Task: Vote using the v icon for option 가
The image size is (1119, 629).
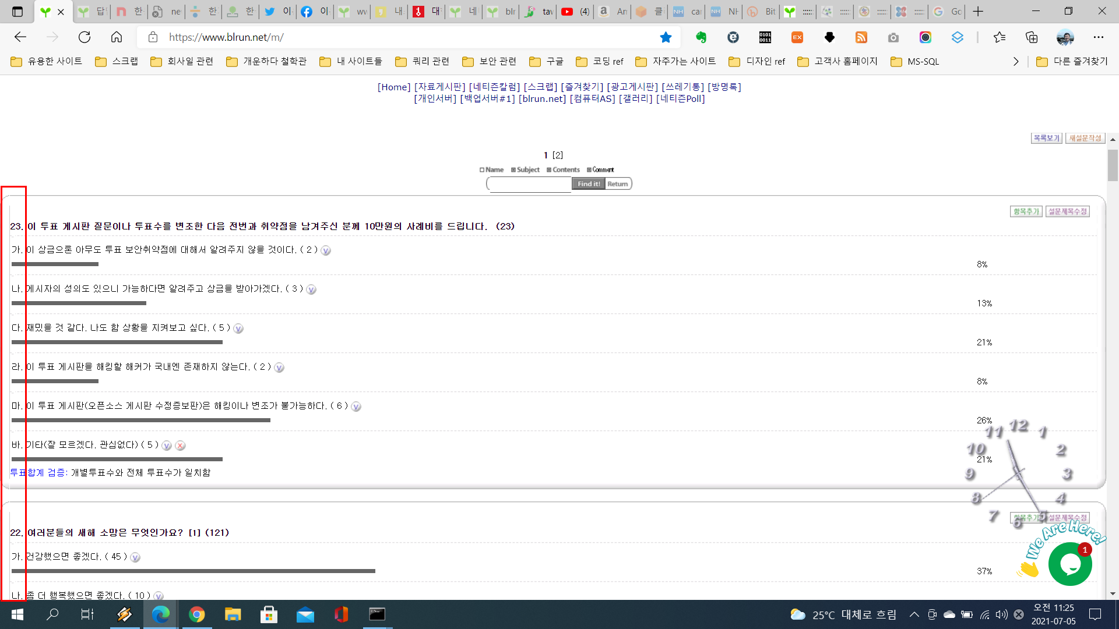Action: (x=326, y=250)
